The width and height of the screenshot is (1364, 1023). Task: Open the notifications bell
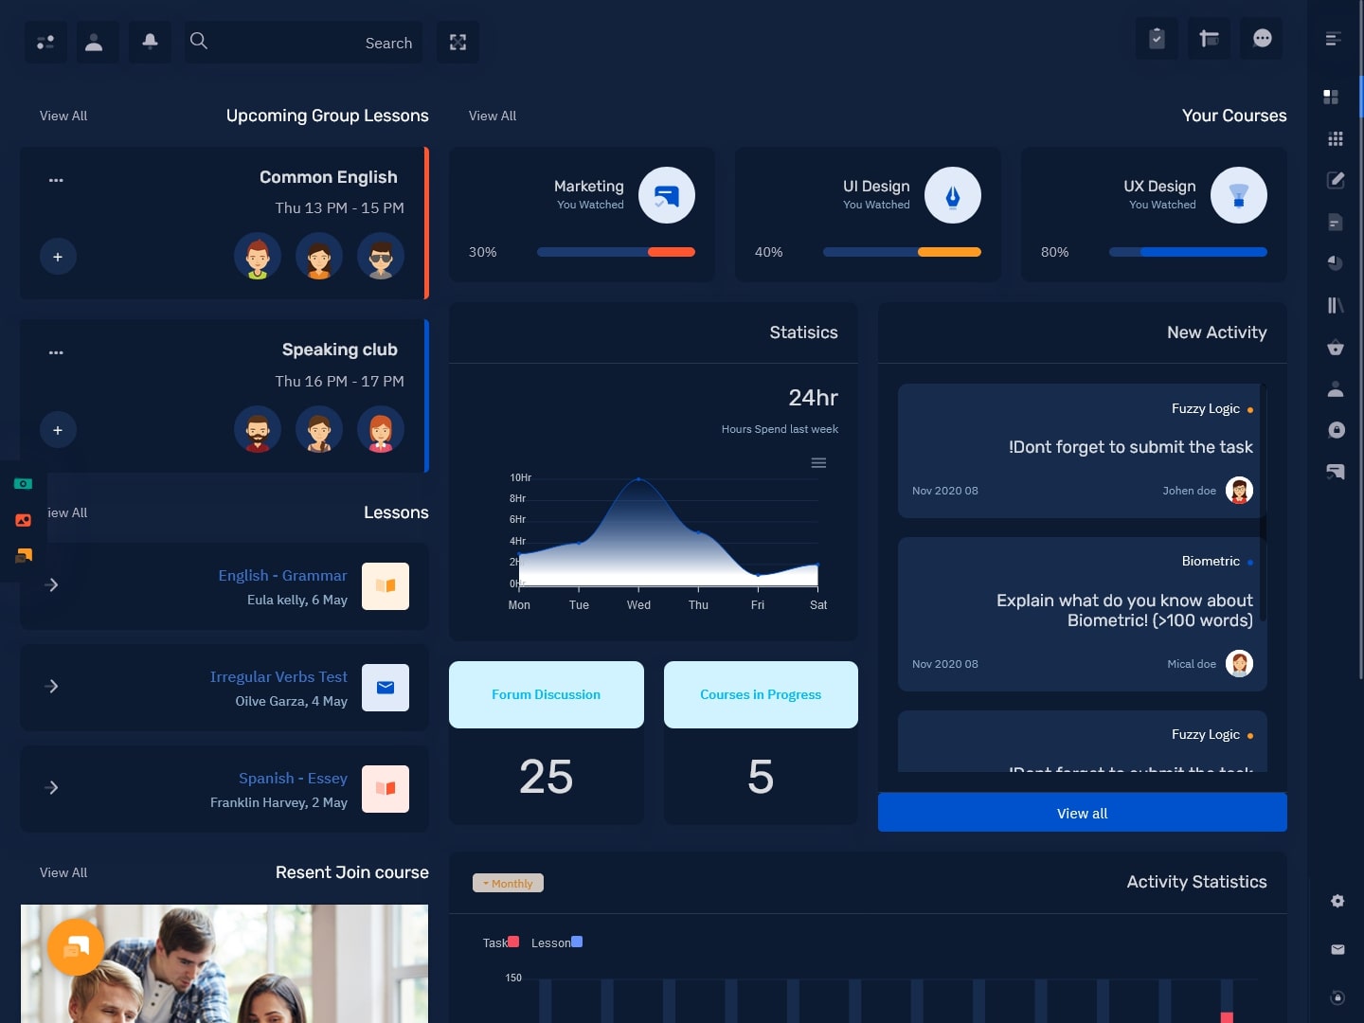click(x=150, y=43)
